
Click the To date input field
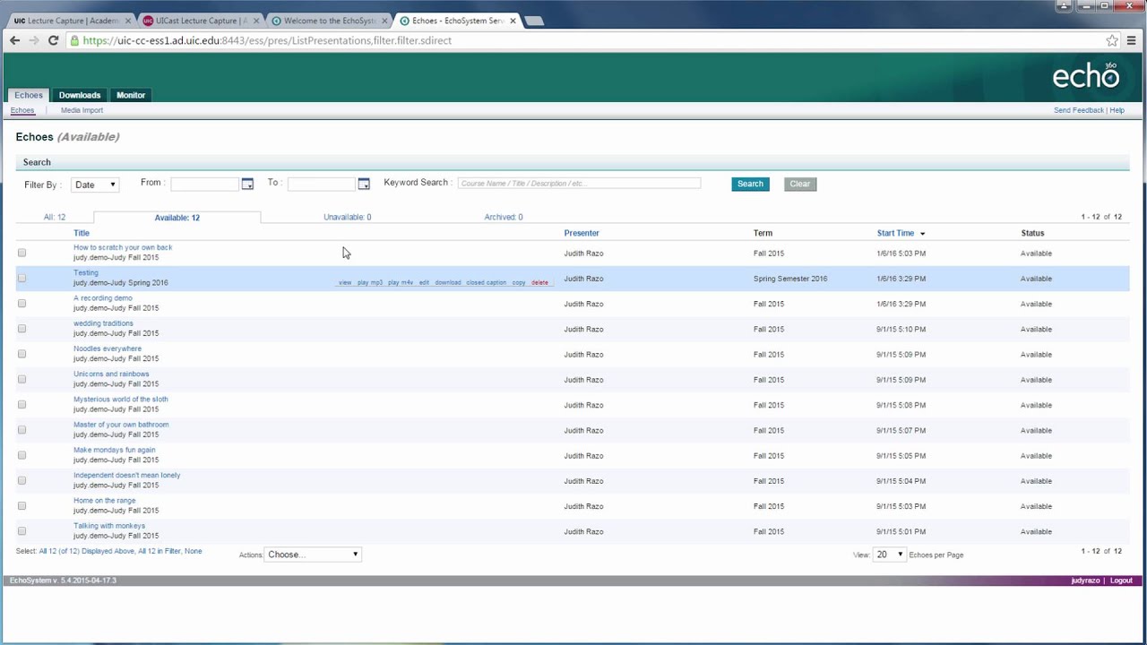pos(321,184)
